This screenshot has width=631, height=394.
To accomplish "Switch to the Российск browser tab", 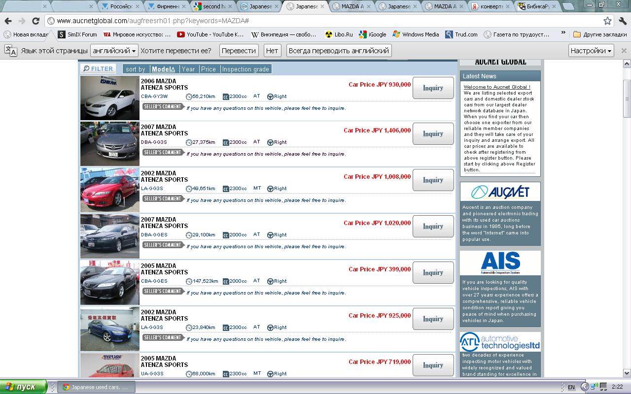I will pos(120,6).
